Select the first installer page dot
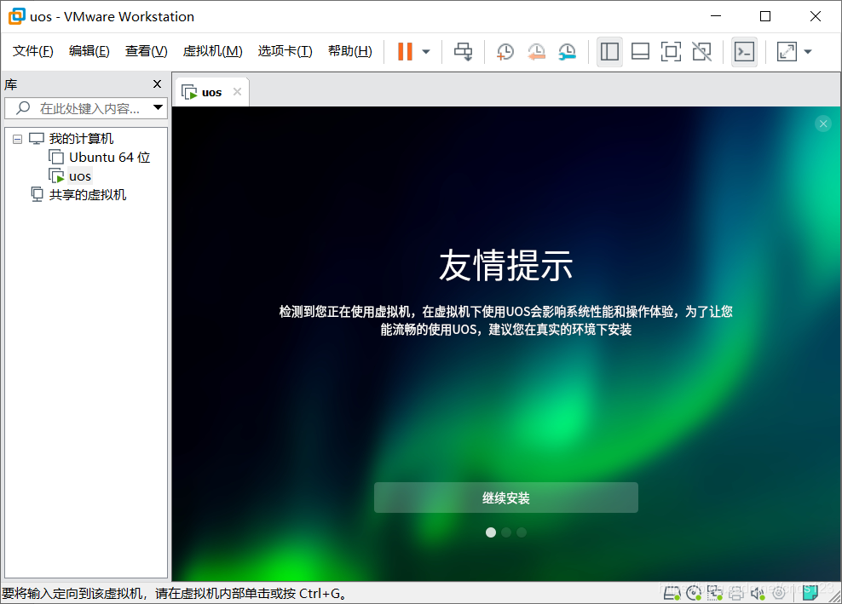The height and width of the screenshot is (604, 842). click(x=491, y=532)
